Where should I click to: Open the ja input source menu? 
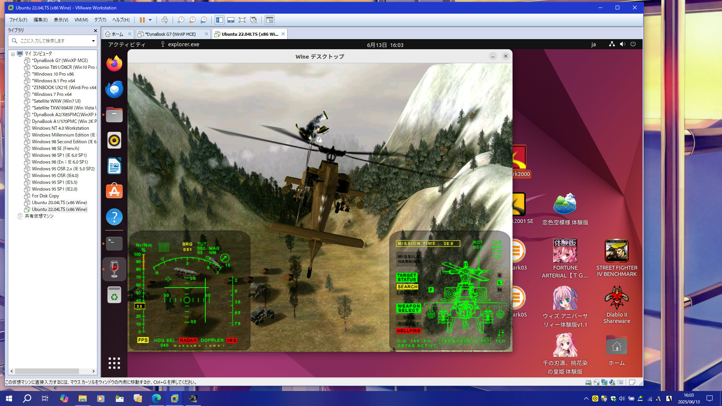(593, 44)
